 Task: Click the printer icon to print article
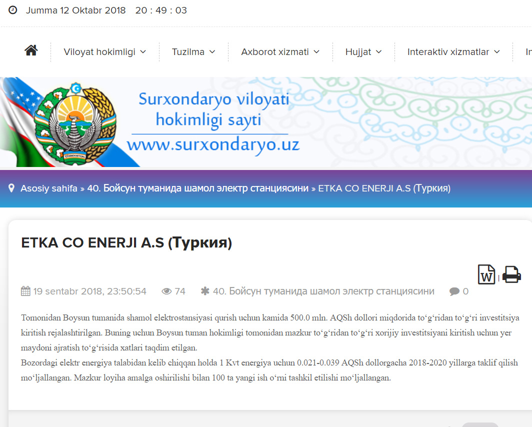pyautogui.click(x=511, y=274)
